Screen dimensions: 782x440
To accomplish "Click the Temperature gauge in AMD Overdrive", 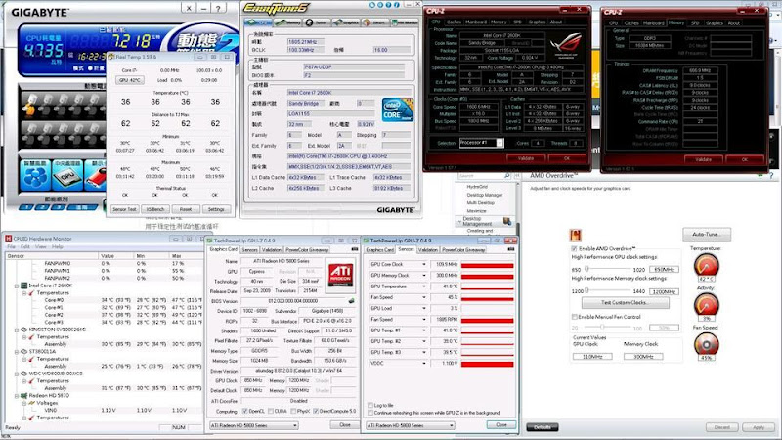I will pyautogui.click(x=706, y=265).
